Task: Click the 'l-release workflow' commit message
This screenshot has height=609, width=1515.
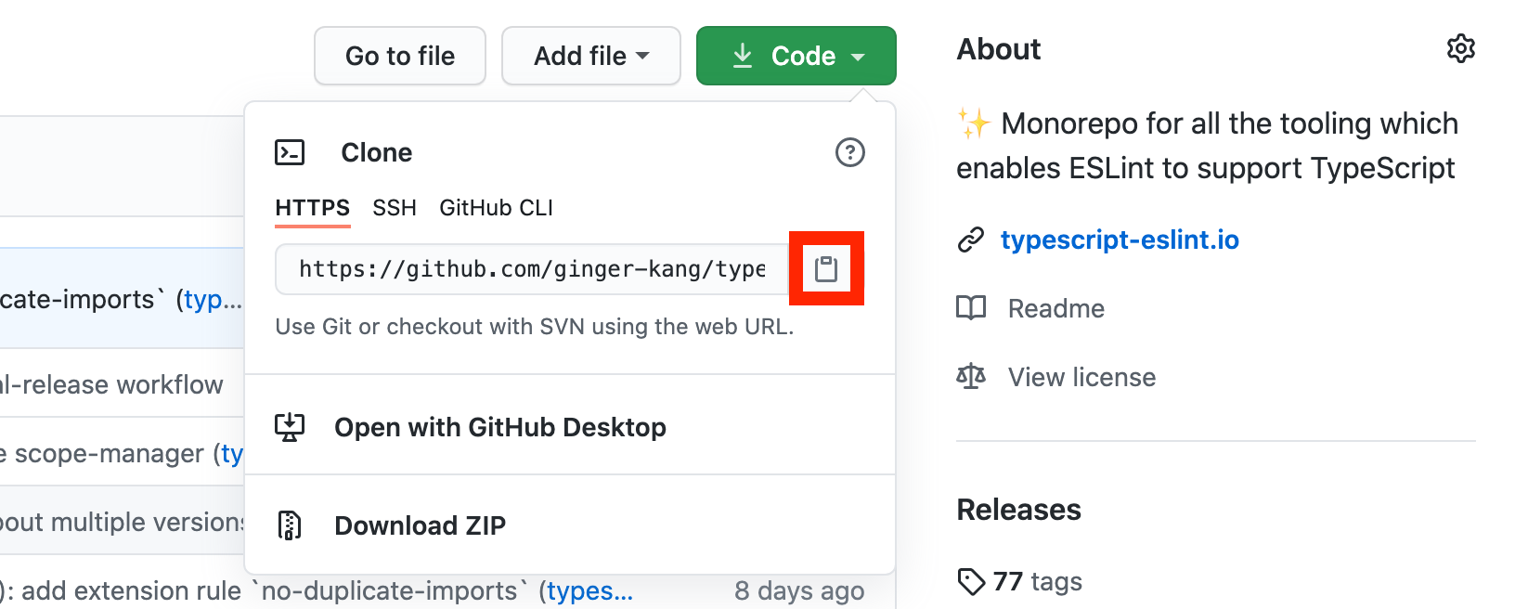Action: pos(111,384)
